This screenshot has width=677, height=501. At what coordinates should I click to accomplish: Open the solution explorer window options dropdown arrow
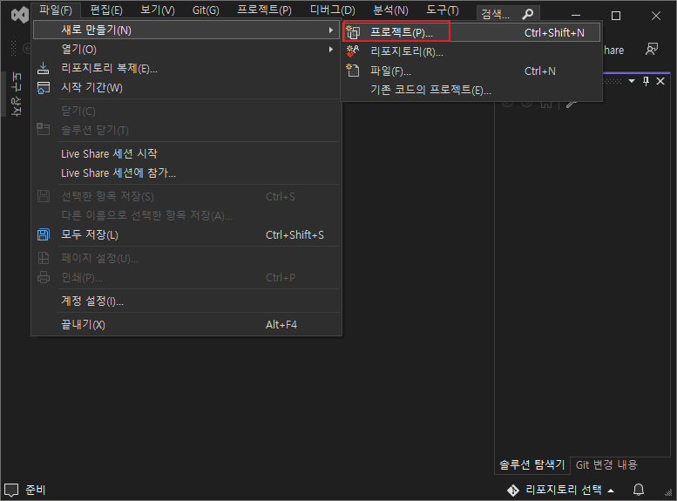click(x=632, y=81)
